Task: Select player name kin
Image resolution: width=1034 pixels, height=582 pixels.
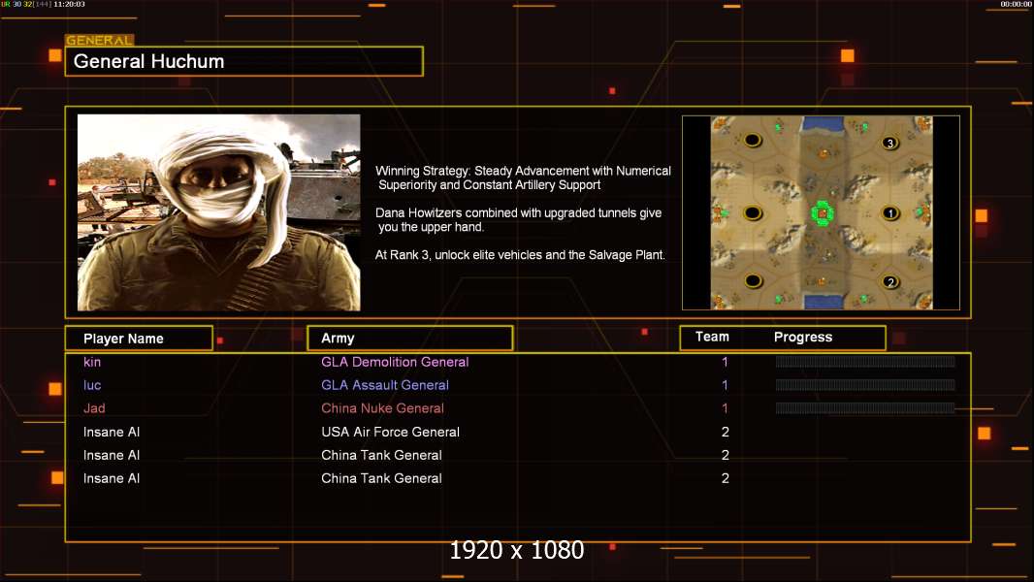Action: click(x=91, y=362)
